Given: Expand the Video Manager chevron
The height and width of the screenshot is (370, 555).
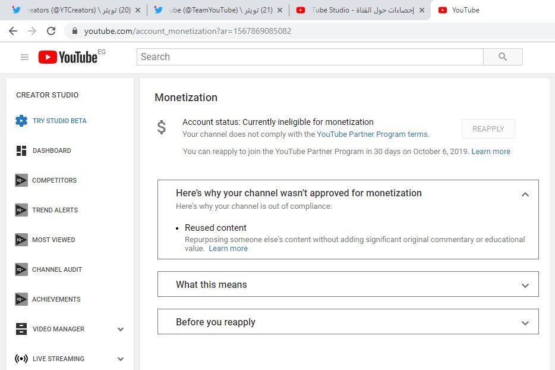Looking at the screenshot, I should point(121,329).
